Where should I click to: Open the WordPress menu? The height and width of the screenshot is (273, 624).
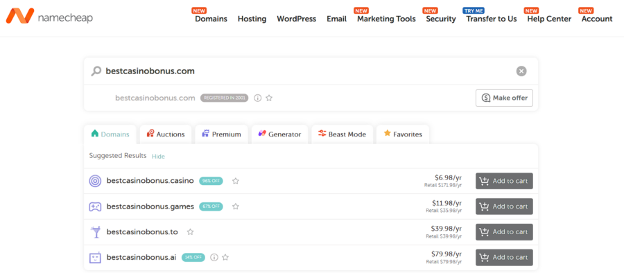pyautogui.click(x=297, y=19)
